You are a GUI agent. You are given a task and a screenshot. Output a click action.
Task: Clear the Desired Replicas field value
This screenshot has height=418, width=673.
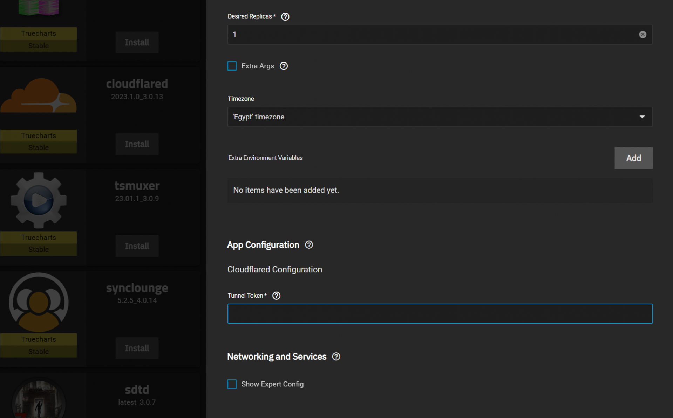coord(643,34)
